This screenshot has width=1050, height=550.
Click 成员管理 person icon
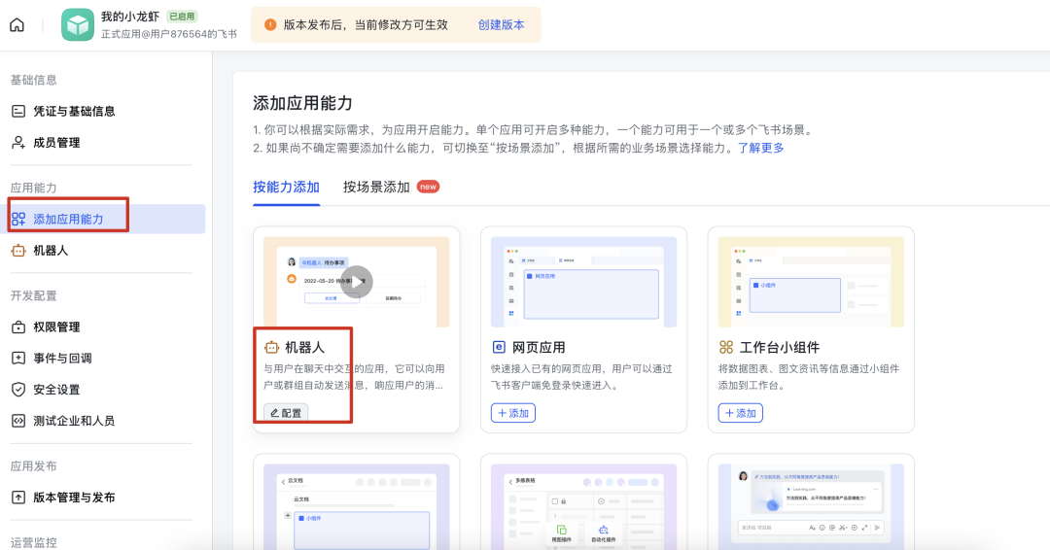click(x=18, y=143)
